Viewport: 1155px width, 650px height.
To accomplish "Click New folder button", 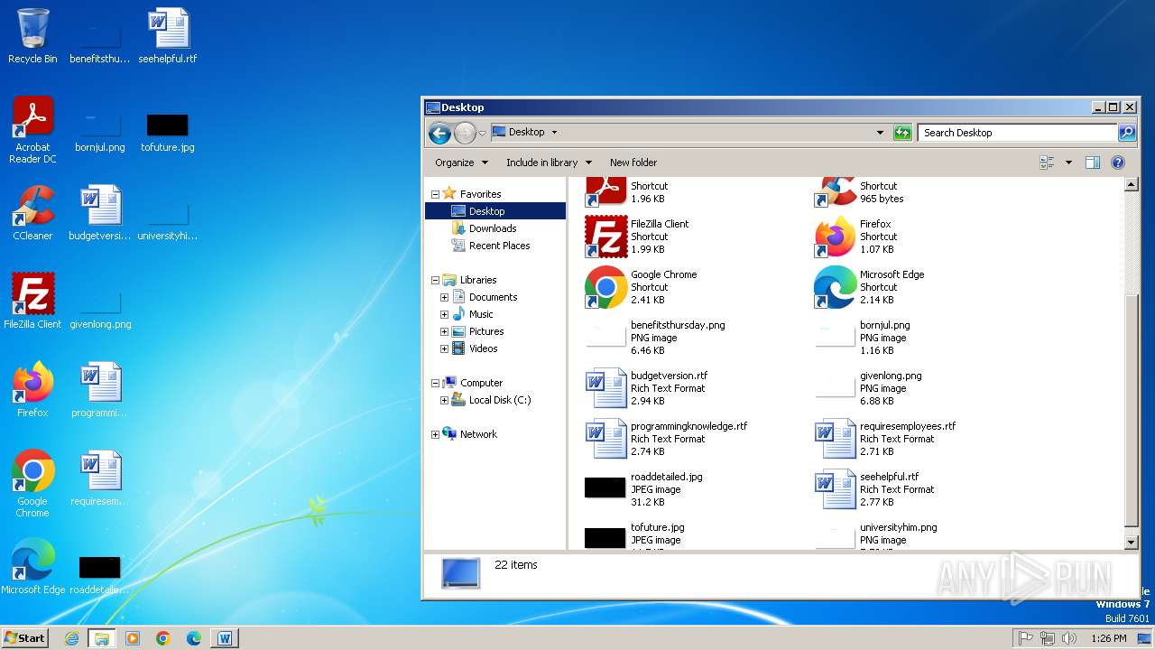I will point(633,162).
